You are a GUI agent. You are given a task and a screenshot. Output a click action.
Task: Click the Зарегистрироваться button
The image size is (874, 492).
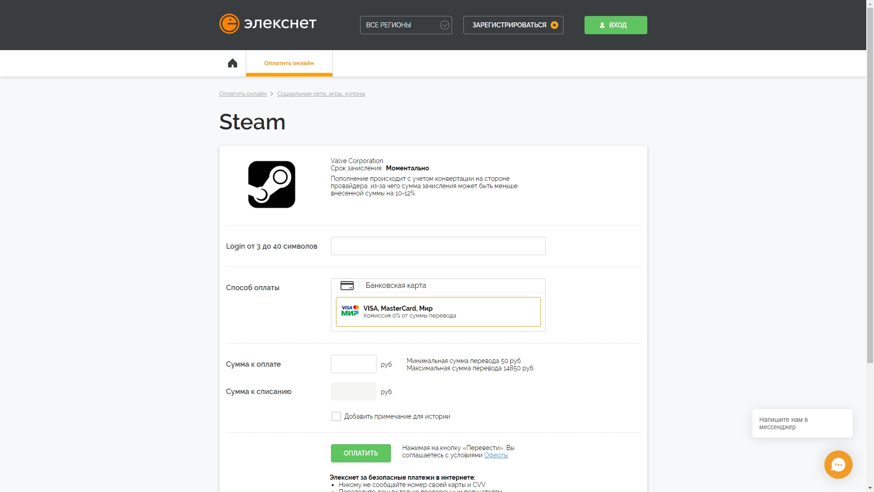513,25
